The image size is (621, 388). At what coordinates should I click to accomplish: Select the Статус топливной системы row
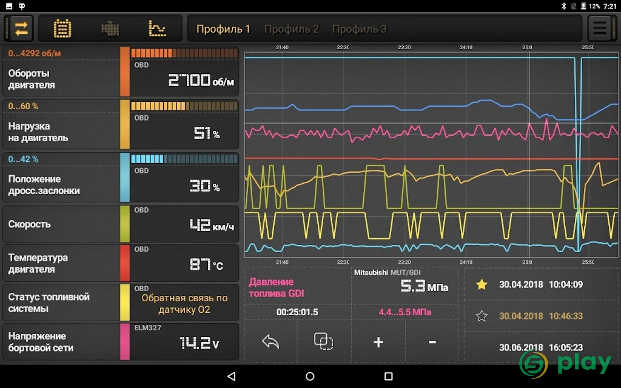point(121,302)
